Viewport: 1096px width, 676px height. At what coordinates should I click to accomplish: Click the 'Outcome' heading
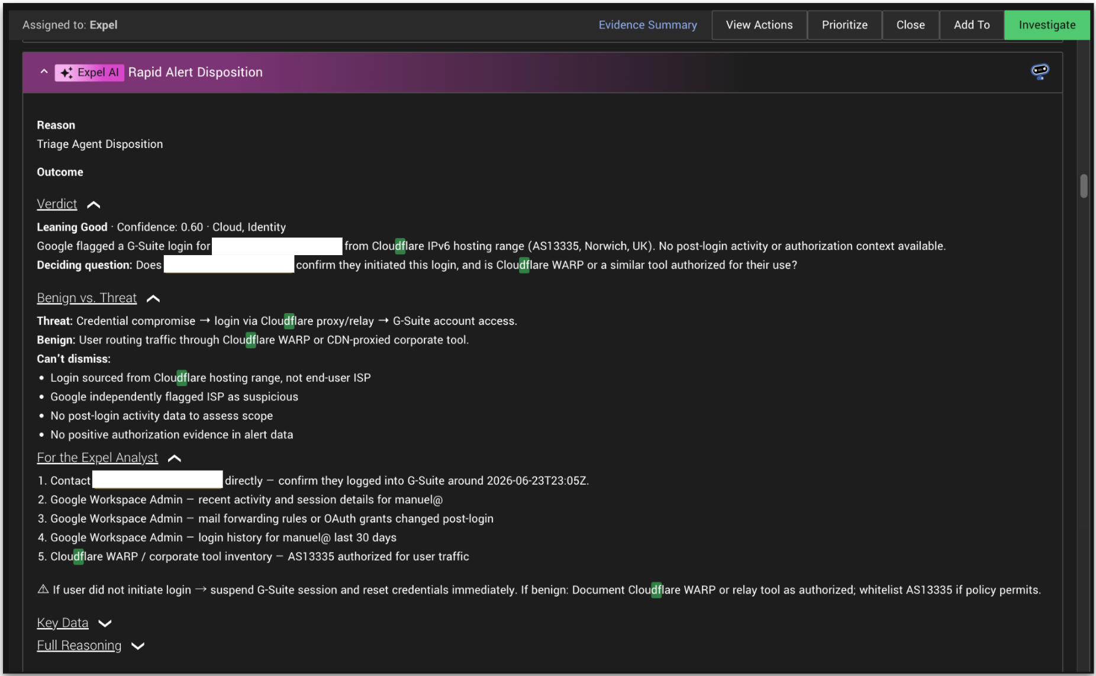60,172
